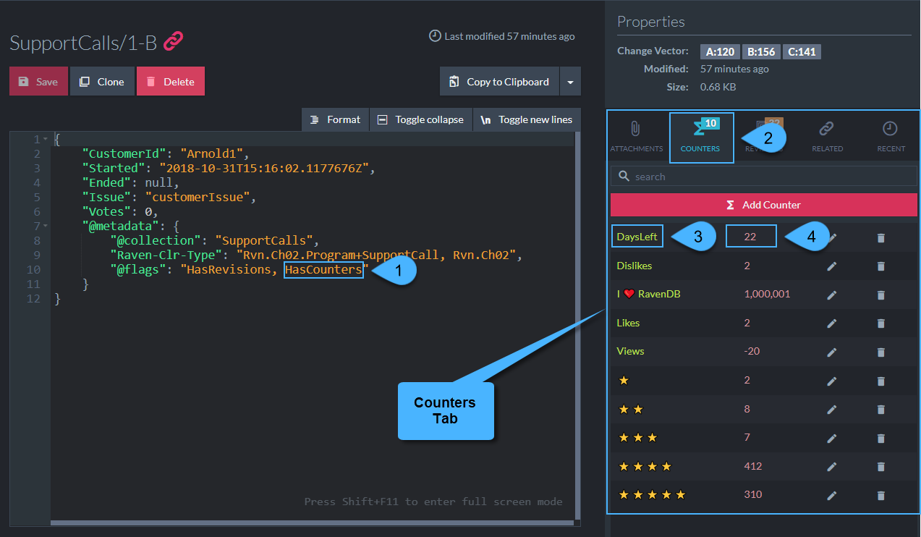Image resolution: width=921 pixels, height=537 pixels.
Task: Clone the current document
Action: pos(102,82)
